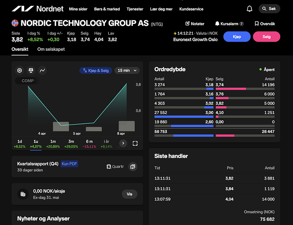Open the Quartr report link

(x=115, y=167)
